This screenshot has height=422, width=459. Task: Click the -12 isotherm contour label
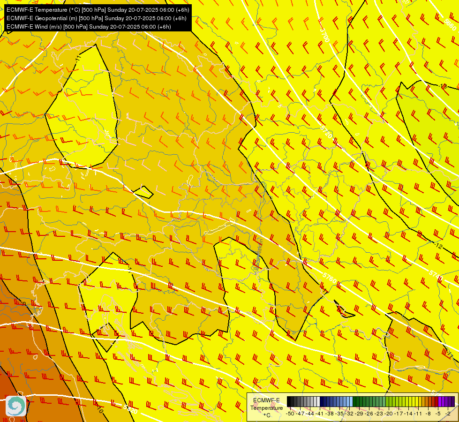tap(438, 246)
